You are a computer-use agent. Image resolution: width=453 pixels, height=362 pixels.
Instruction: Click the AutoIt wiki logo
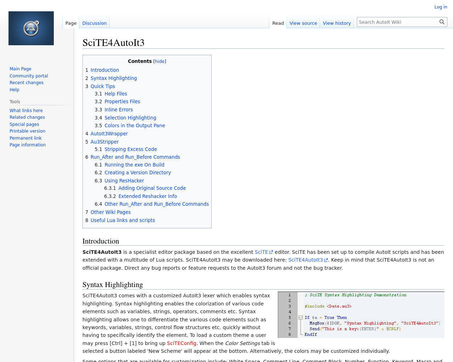tap(31, 28)
